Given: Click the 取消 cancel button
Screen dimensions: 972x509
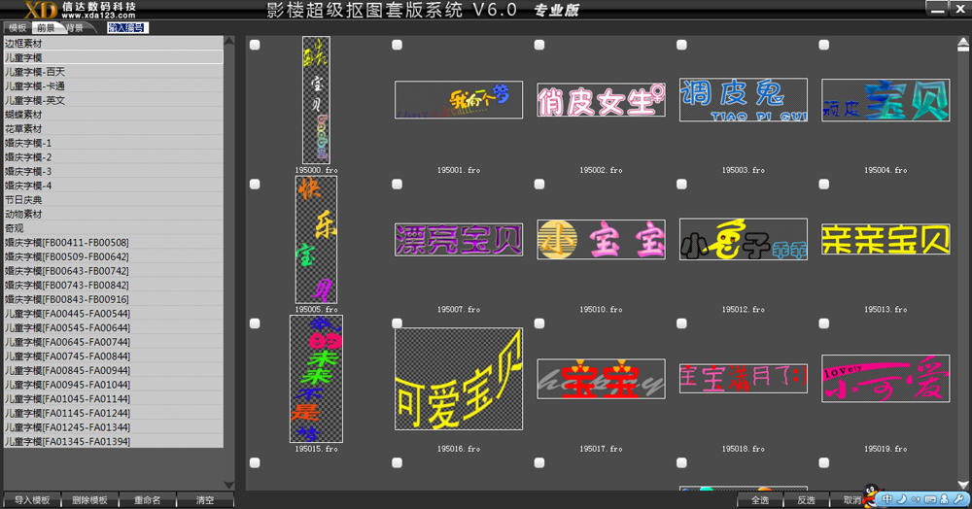Looking at the screenshot, I should tap(851, 499).
